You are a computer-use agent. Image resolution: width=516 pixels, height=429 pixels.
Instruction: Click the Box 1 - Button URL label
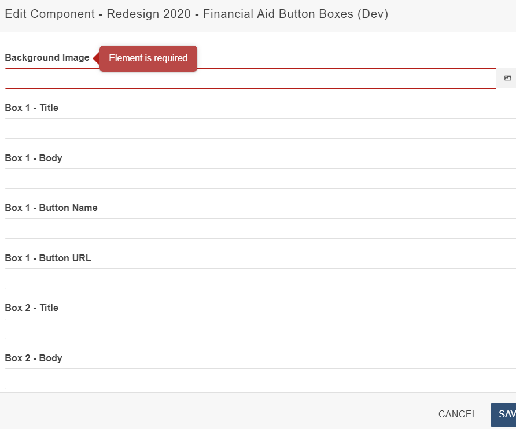[x=48, y=258]
